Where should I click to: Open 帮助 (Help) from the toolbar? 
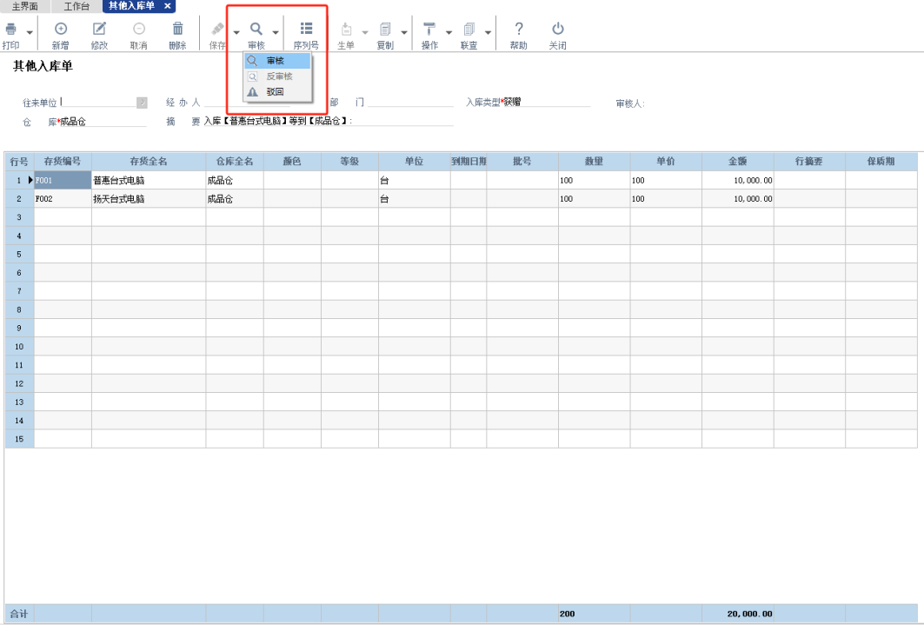point(518,30)
